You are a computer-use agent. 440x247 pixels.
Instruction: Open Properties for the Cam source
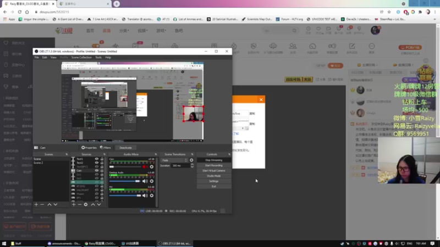point(89,148)
